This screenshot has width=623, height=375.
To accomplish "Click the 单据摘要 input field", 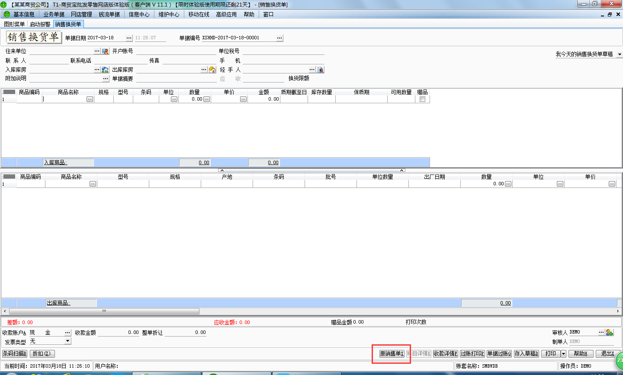I will pyautogui.click(x=175, y=79).
